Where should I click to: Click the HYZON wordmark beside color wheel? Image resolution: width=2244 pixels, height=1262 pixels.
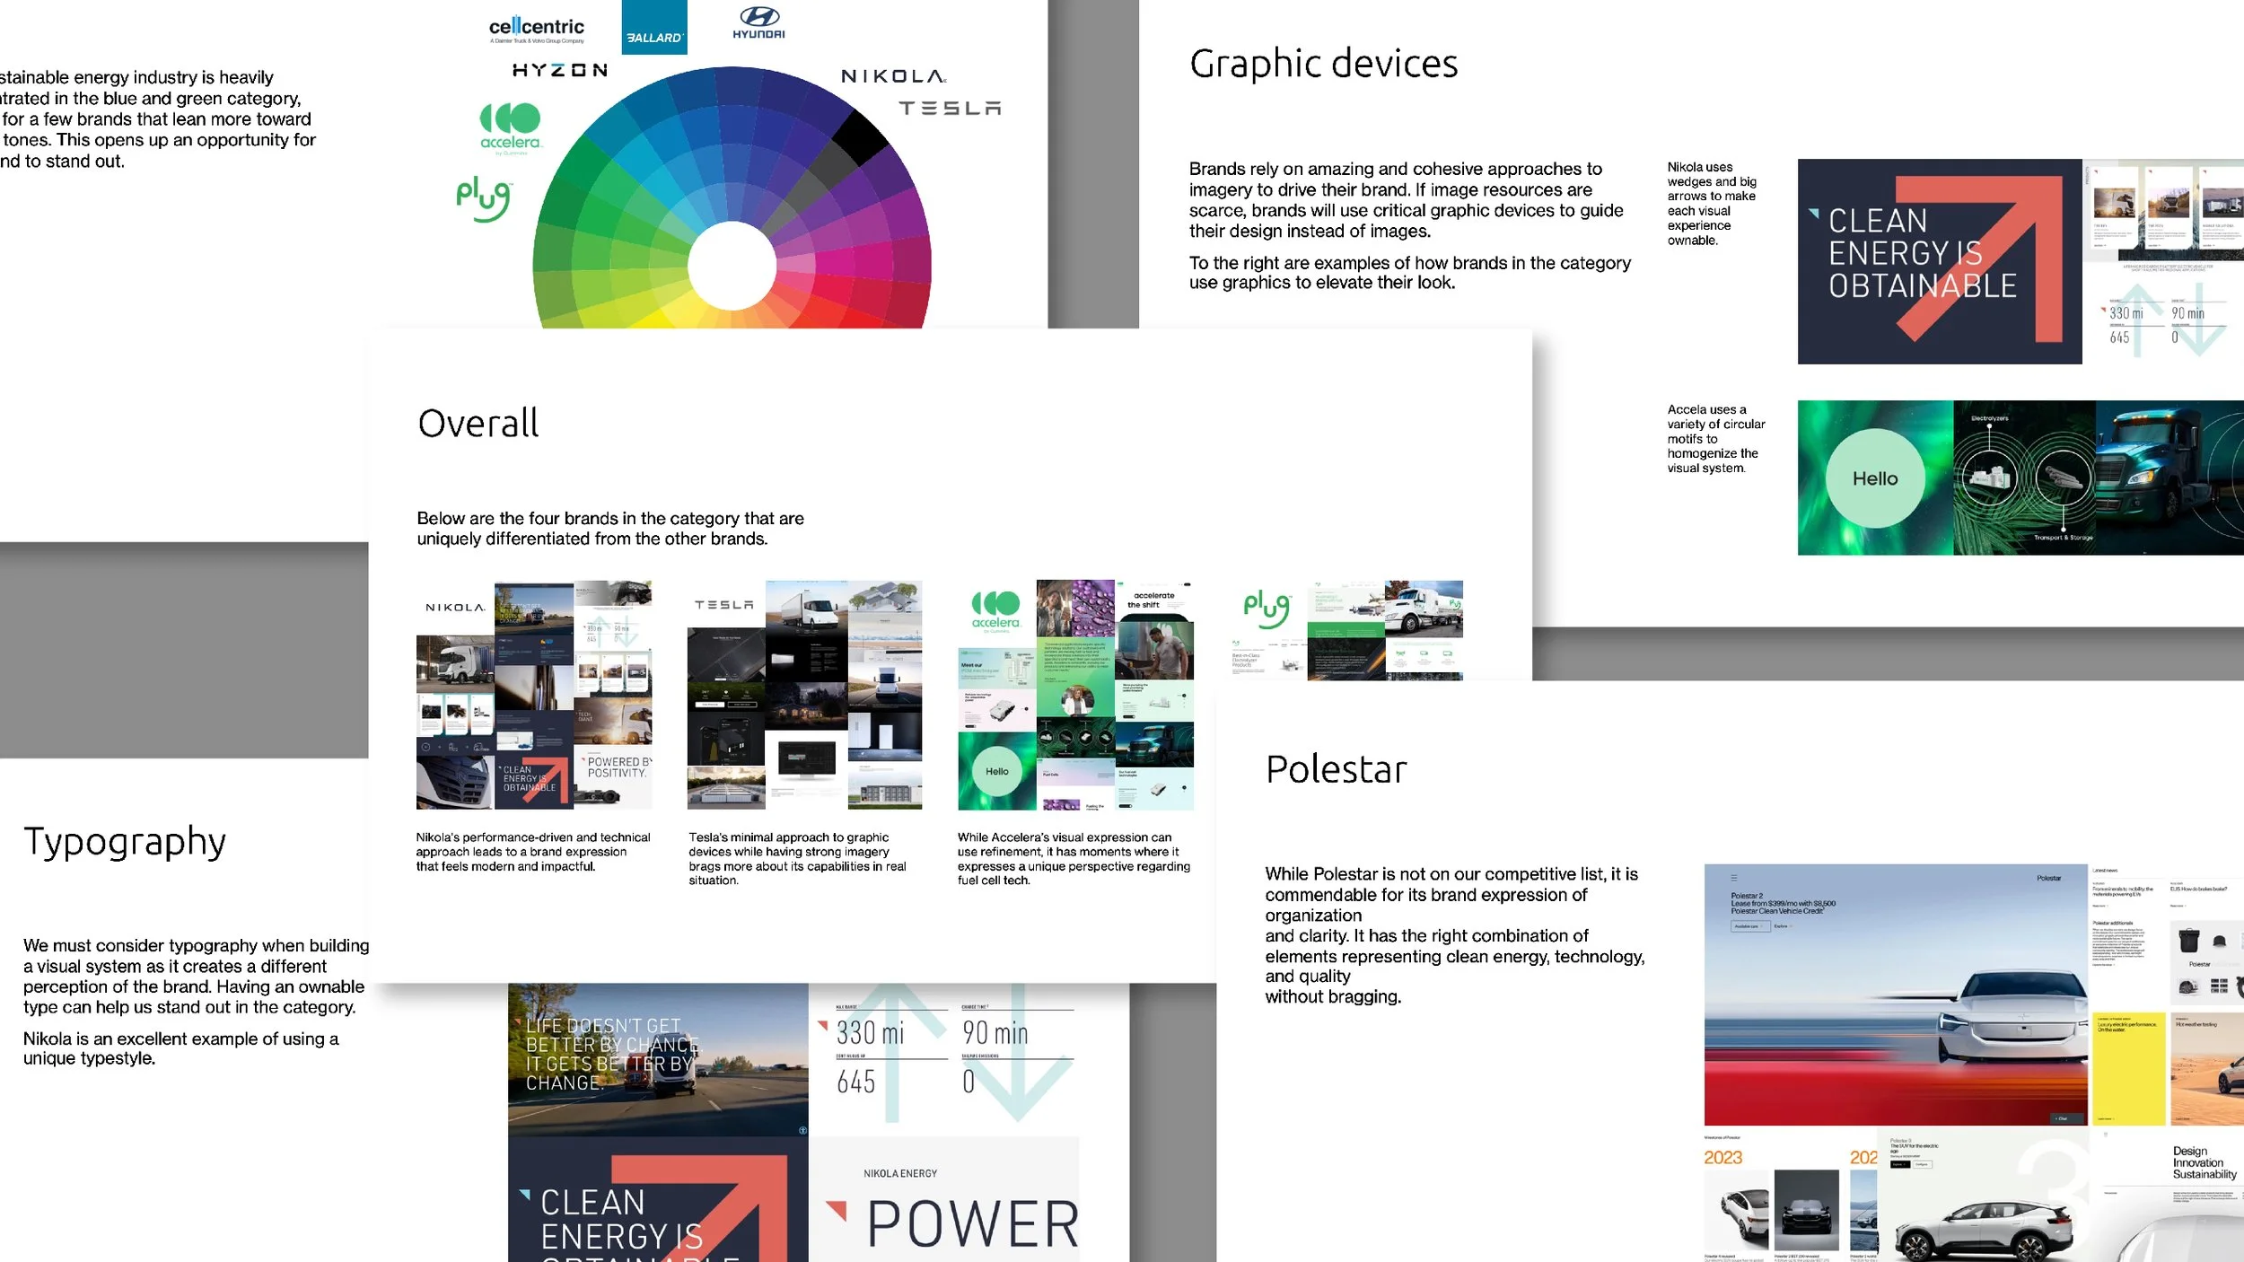(x=560, y=70)
